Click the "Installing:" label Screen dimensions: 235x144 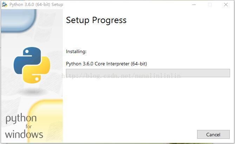[x=76, y=52]
